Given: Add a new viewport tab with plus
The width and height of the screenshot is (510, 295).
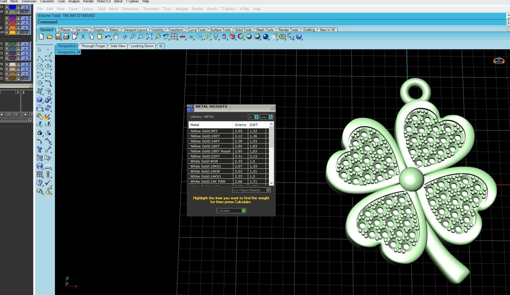Looking at the screenshot, I should 161,46.
